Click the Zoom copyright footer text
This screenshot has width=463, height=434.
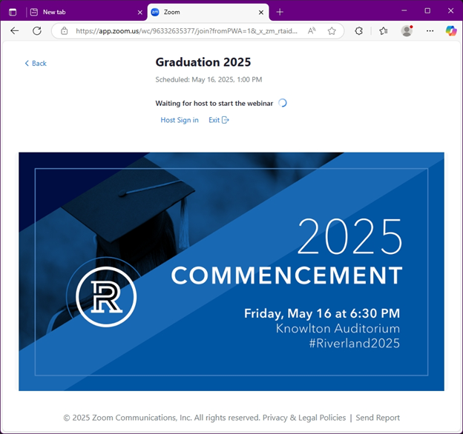click(x=162, y=418)
